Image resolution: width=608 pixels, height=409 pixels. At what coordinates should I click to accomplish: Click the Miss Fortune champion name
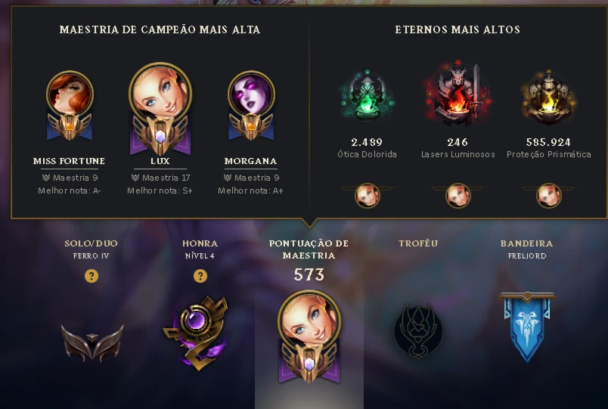click(x=69, y=161)
